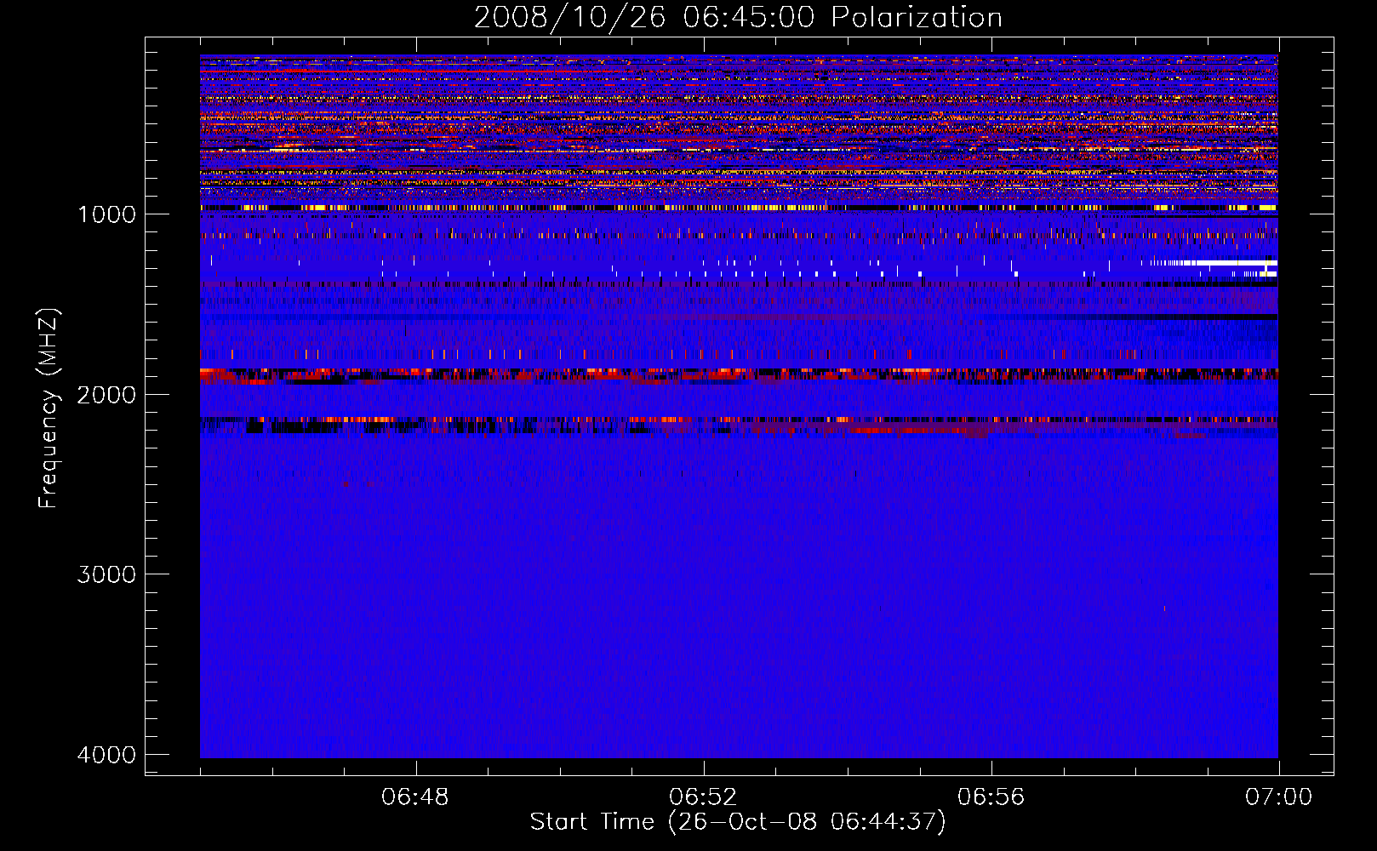
Task: Click the '4000' frequency tick label
Action: pyautogui.click(x=106, y=755)
